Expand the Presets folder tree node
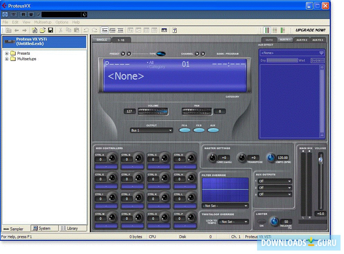The image size is (344, 254). click(7, 53)
